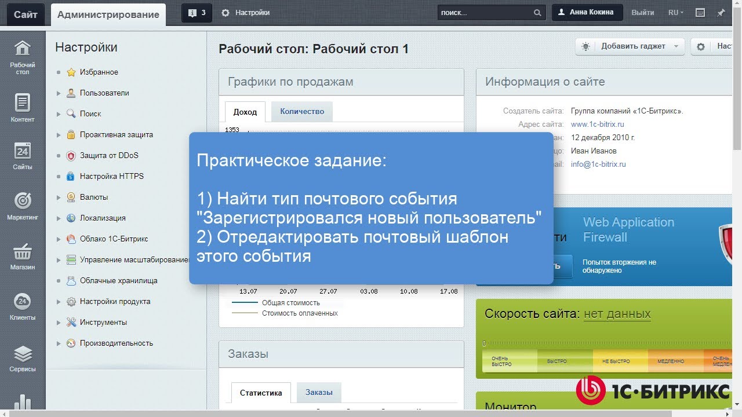Click the coin icon for Валюты
The image size is (742, 417).
(x=71, y=197)
